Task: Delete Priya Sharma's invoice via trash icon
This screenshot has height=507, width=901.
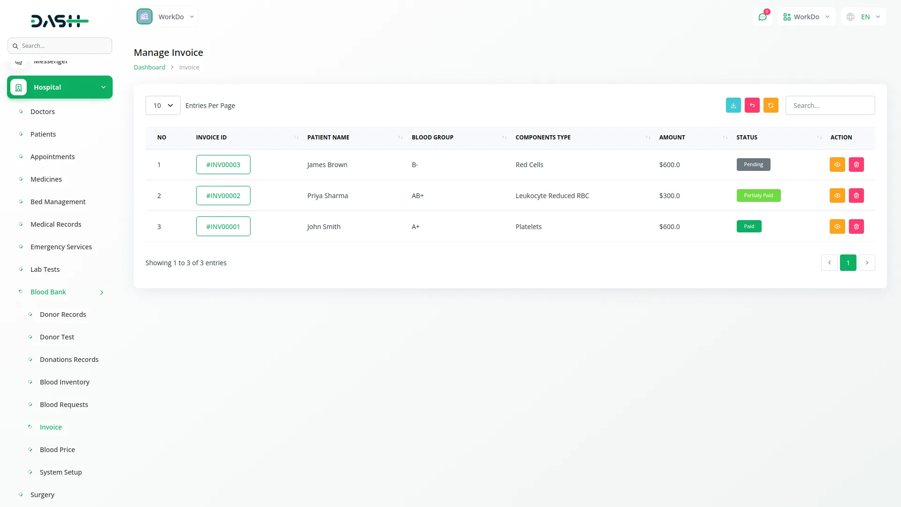Action: 856,195
